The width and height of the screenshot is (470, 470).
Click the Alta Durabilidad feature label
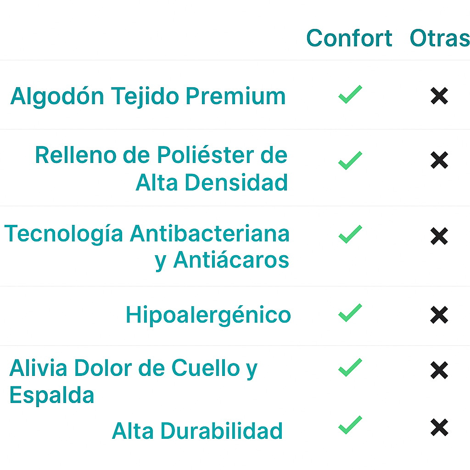point(197,431)
